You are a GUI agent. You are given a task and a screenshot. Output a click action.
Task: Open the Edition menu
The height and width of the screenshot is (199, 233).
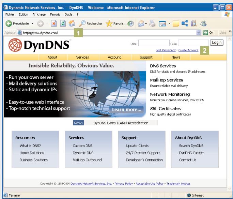23,14
